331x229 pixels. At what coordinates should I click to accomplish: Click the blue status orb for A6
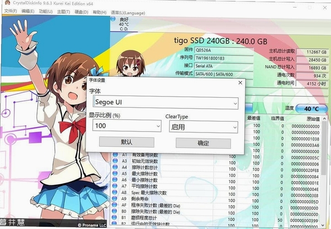(x=115, y=179)
